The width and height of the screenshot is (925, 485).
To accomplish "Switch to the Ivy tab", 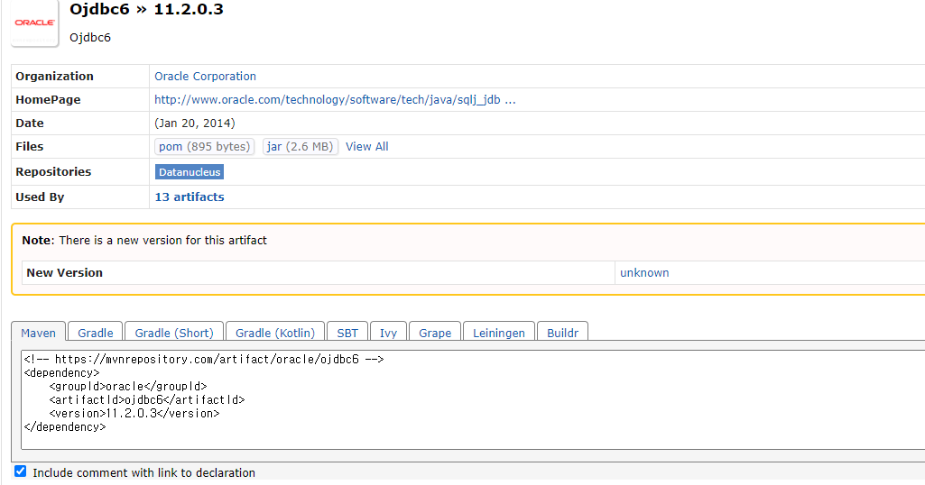I will [x=388, y=333].
